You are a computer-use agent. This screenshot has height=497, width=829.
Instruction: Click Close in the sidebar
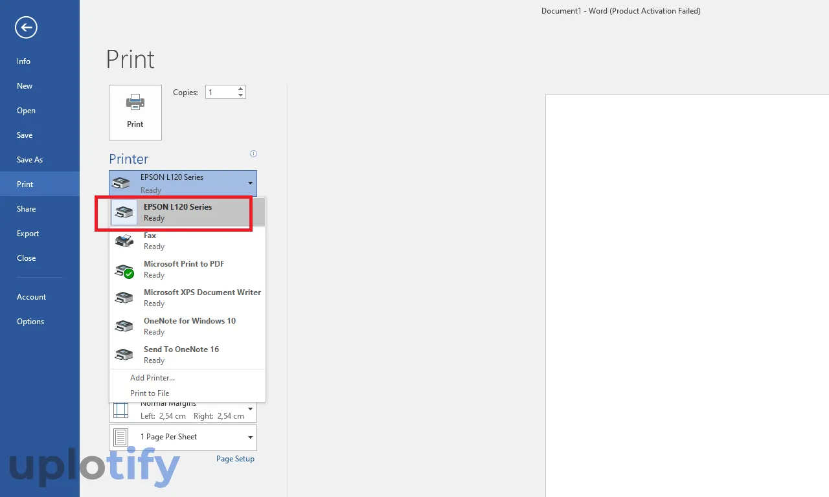(40, 258)
